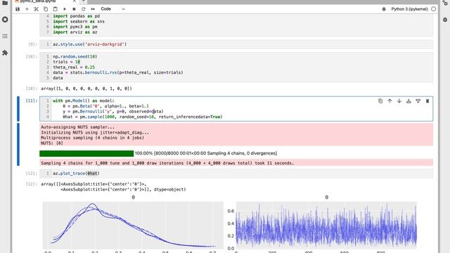Open property inspector gears icon on right sidebar
The width and height of the screenshot is (450, 253).
point(445,3)
